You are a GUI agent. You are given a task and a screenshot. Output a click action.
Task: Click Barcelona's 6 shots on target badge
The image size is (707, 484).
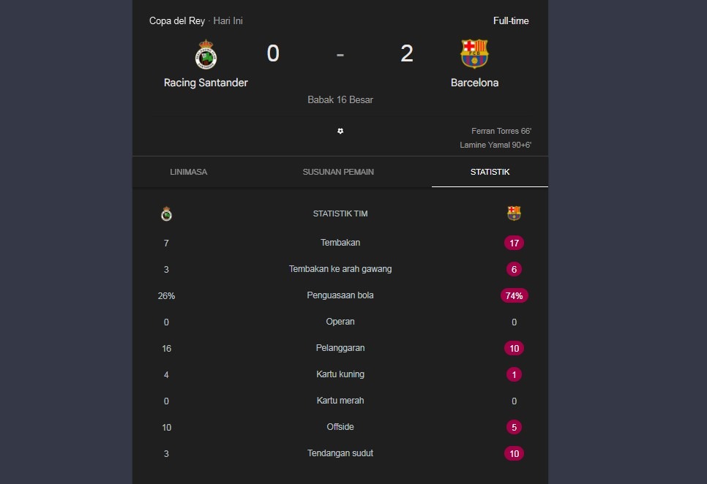[514, 269]
